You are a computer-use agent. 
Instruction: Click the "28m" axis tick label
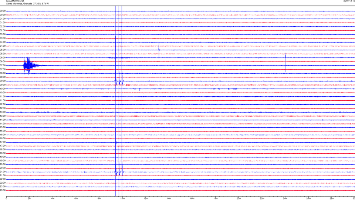pos(332,199)
